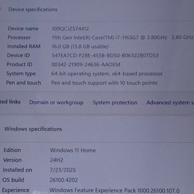
Task: Click the Device name label
Action: [23, 29]
